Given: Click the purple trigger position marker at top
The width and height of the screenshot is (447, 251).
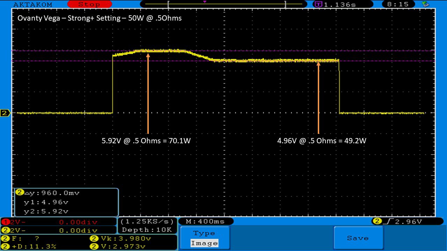Looking at the screenshot, I should (205, 2).
